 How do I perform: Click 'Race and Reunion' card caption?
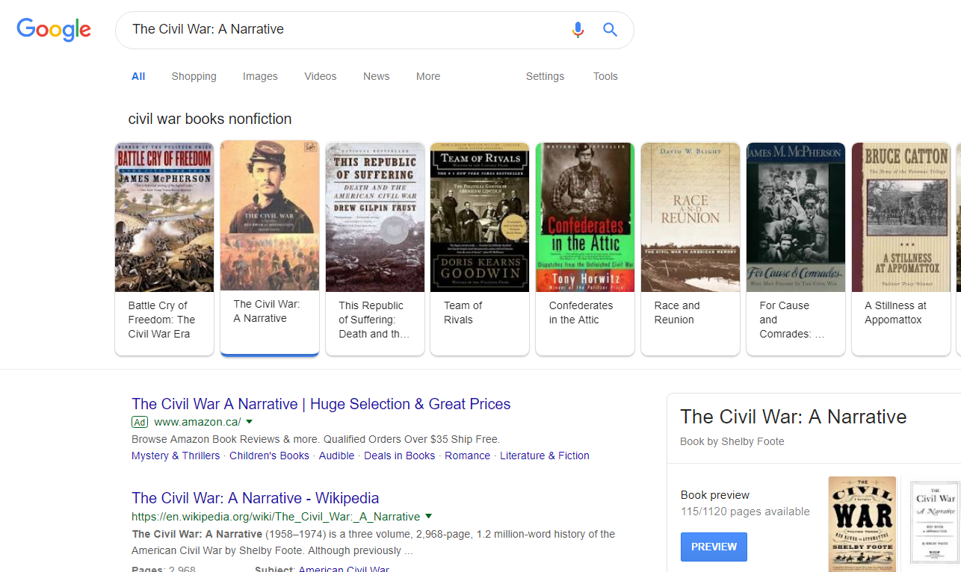676,312
